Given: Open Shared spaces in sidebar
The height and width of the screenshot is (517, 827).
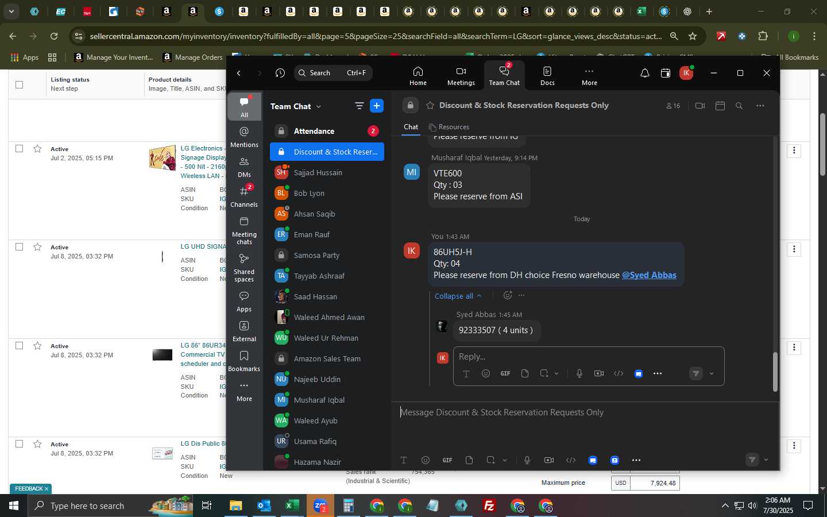Looking at the screenshot, I should click(x=244, y=268).
